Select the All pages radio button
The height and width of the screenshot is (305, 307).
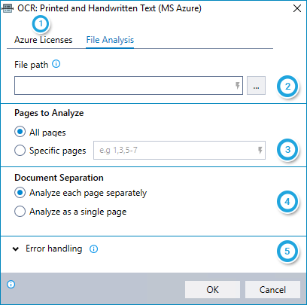(x=20, y=132)
